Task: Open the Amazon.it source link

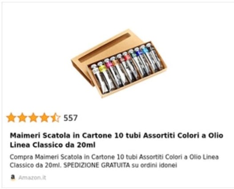Action: pos(32,177)
